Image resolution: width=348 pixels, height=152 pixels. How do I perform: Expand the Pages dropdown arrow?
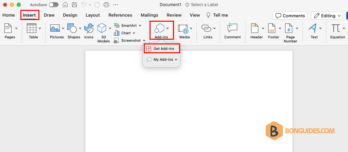[x=16, y=28]
